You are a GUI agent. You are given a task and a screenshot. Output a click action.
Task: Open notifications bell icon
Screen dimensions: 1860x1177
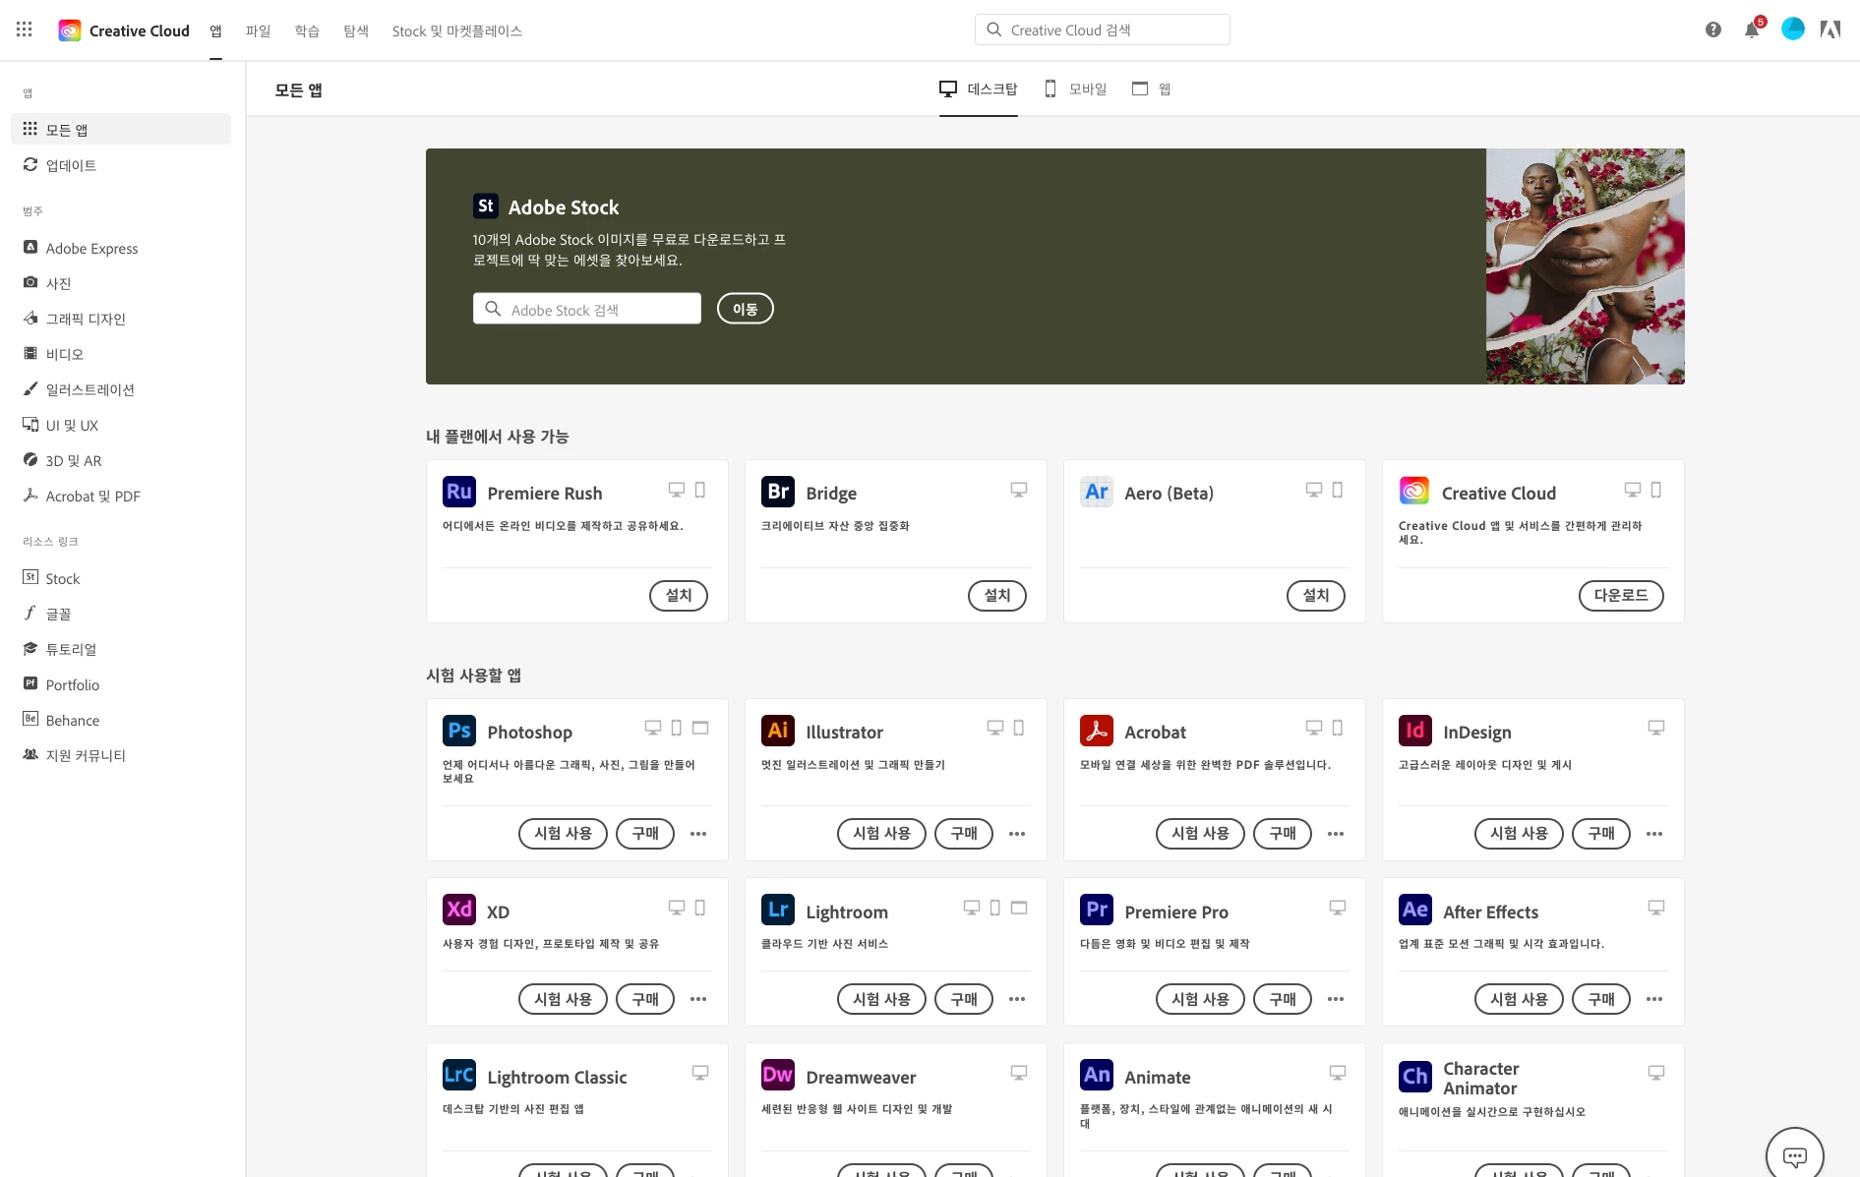pyautogui.click(x=1752, y=29)
